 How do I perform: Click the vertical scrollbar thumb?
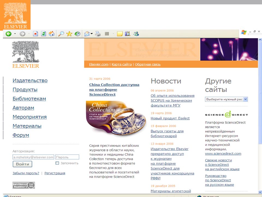click(260, 93)
